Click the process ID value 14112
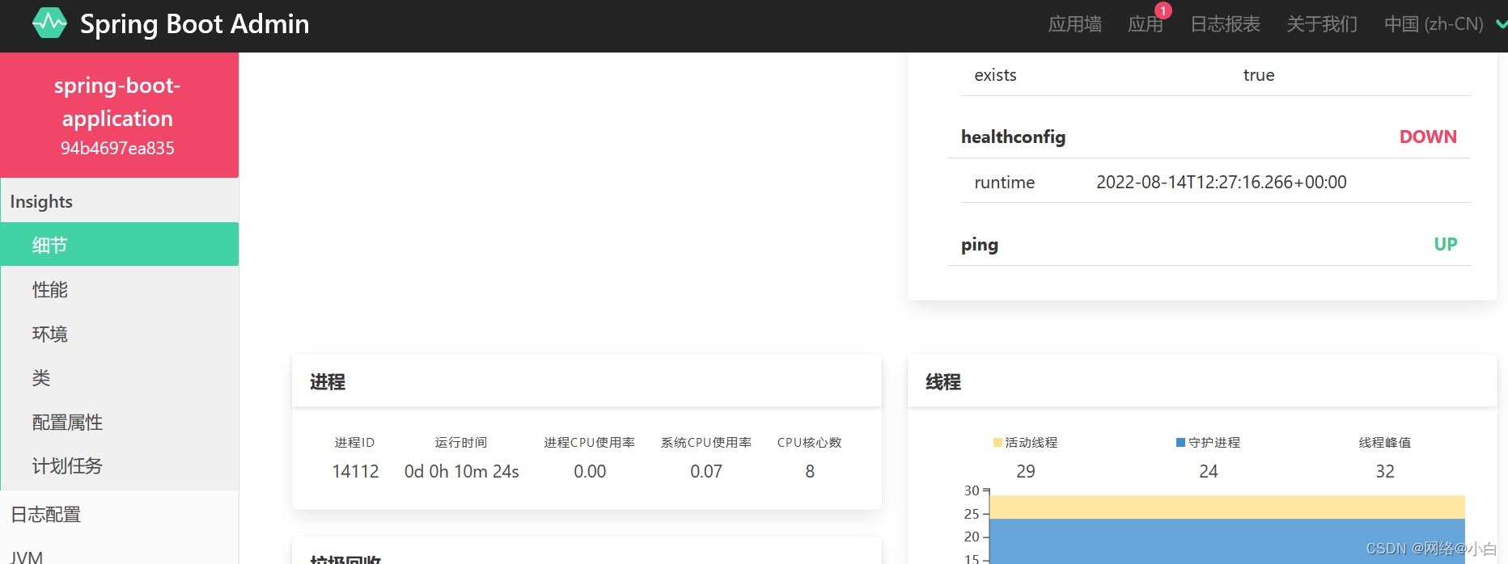This screenshot has height=564, width=1508. pos(355,471)
